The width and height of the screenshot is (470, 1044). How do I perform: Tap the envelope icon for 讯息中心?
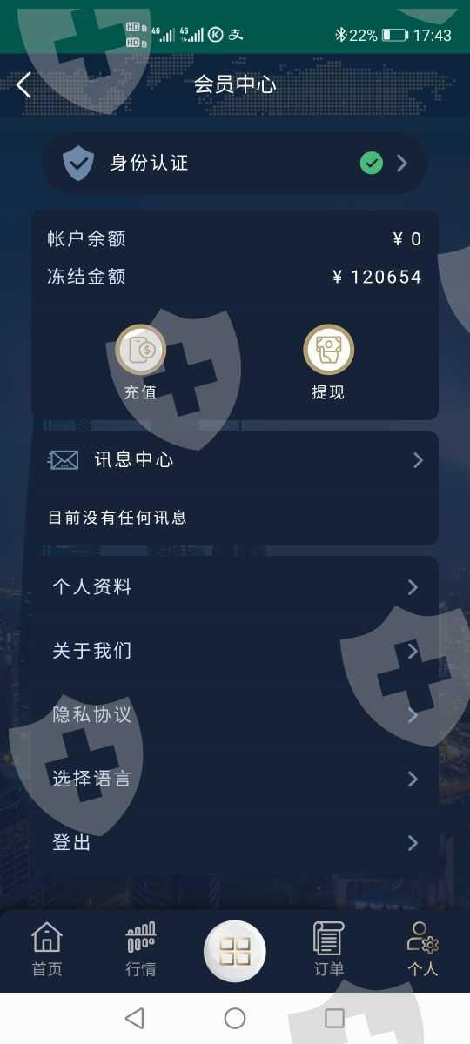tap(64, 460)
